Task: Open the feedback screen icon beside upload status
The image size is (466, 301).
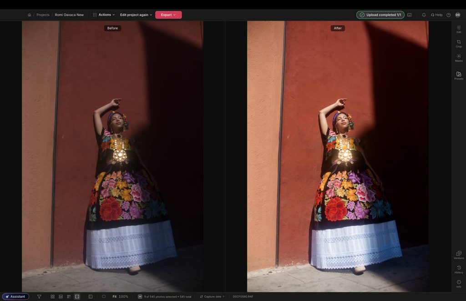Action: pyautogui.click(x=409, y=15)
